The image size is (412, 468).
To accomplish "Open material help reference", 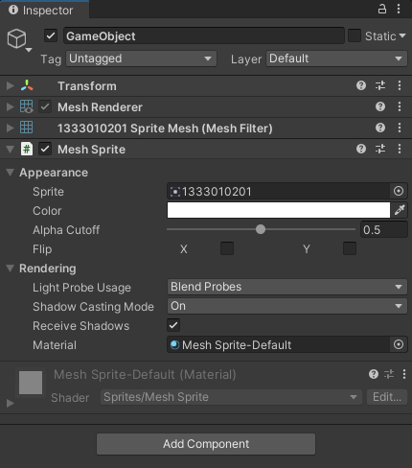I will (374, 374).
